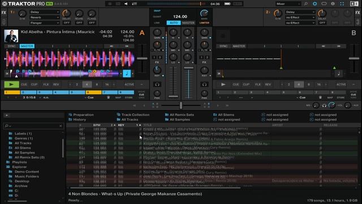362x204 pixels.
Task: Open right FX panel button
Action: click(357, 12)
